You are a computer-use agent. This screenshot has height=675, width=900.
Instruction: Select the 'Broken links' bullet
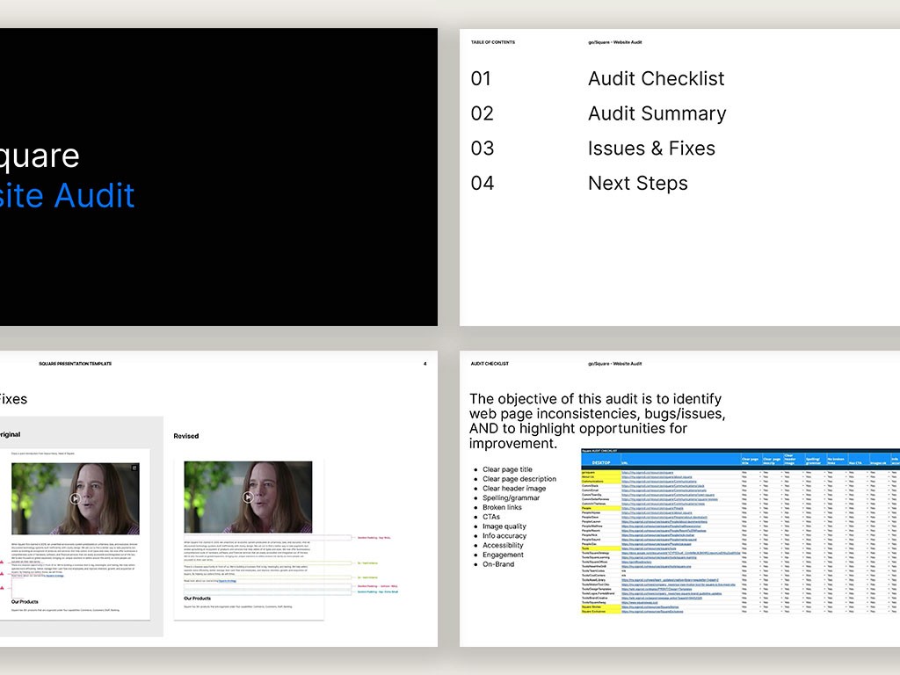502,507
